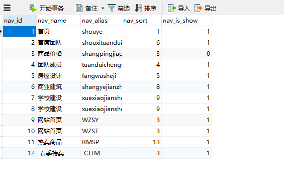Click the cell 热卖商品
This screenshot has width=284, height=195.
click(58, 142)
